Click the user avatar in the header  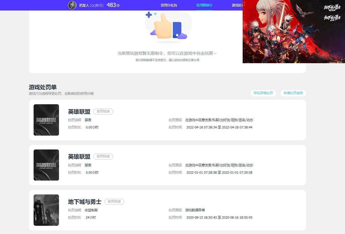click(x=72, y=5)
